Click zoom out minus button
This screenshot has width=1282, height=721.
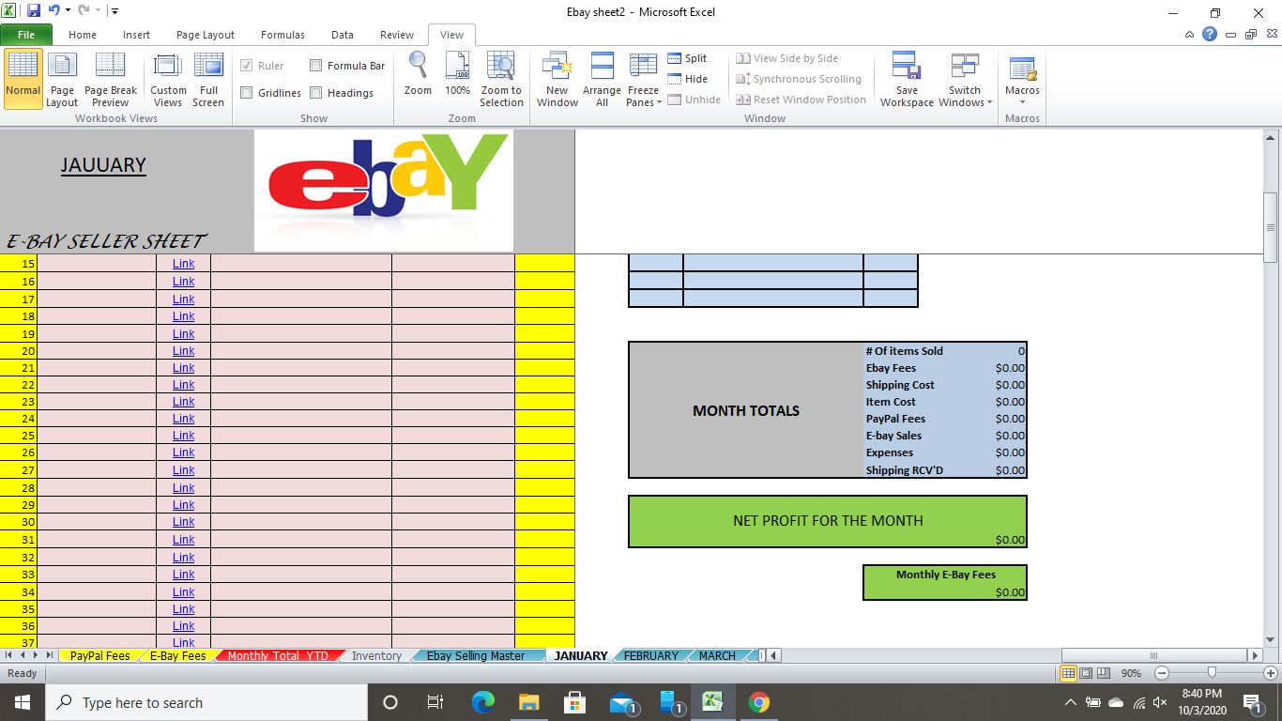point(1162,673)
